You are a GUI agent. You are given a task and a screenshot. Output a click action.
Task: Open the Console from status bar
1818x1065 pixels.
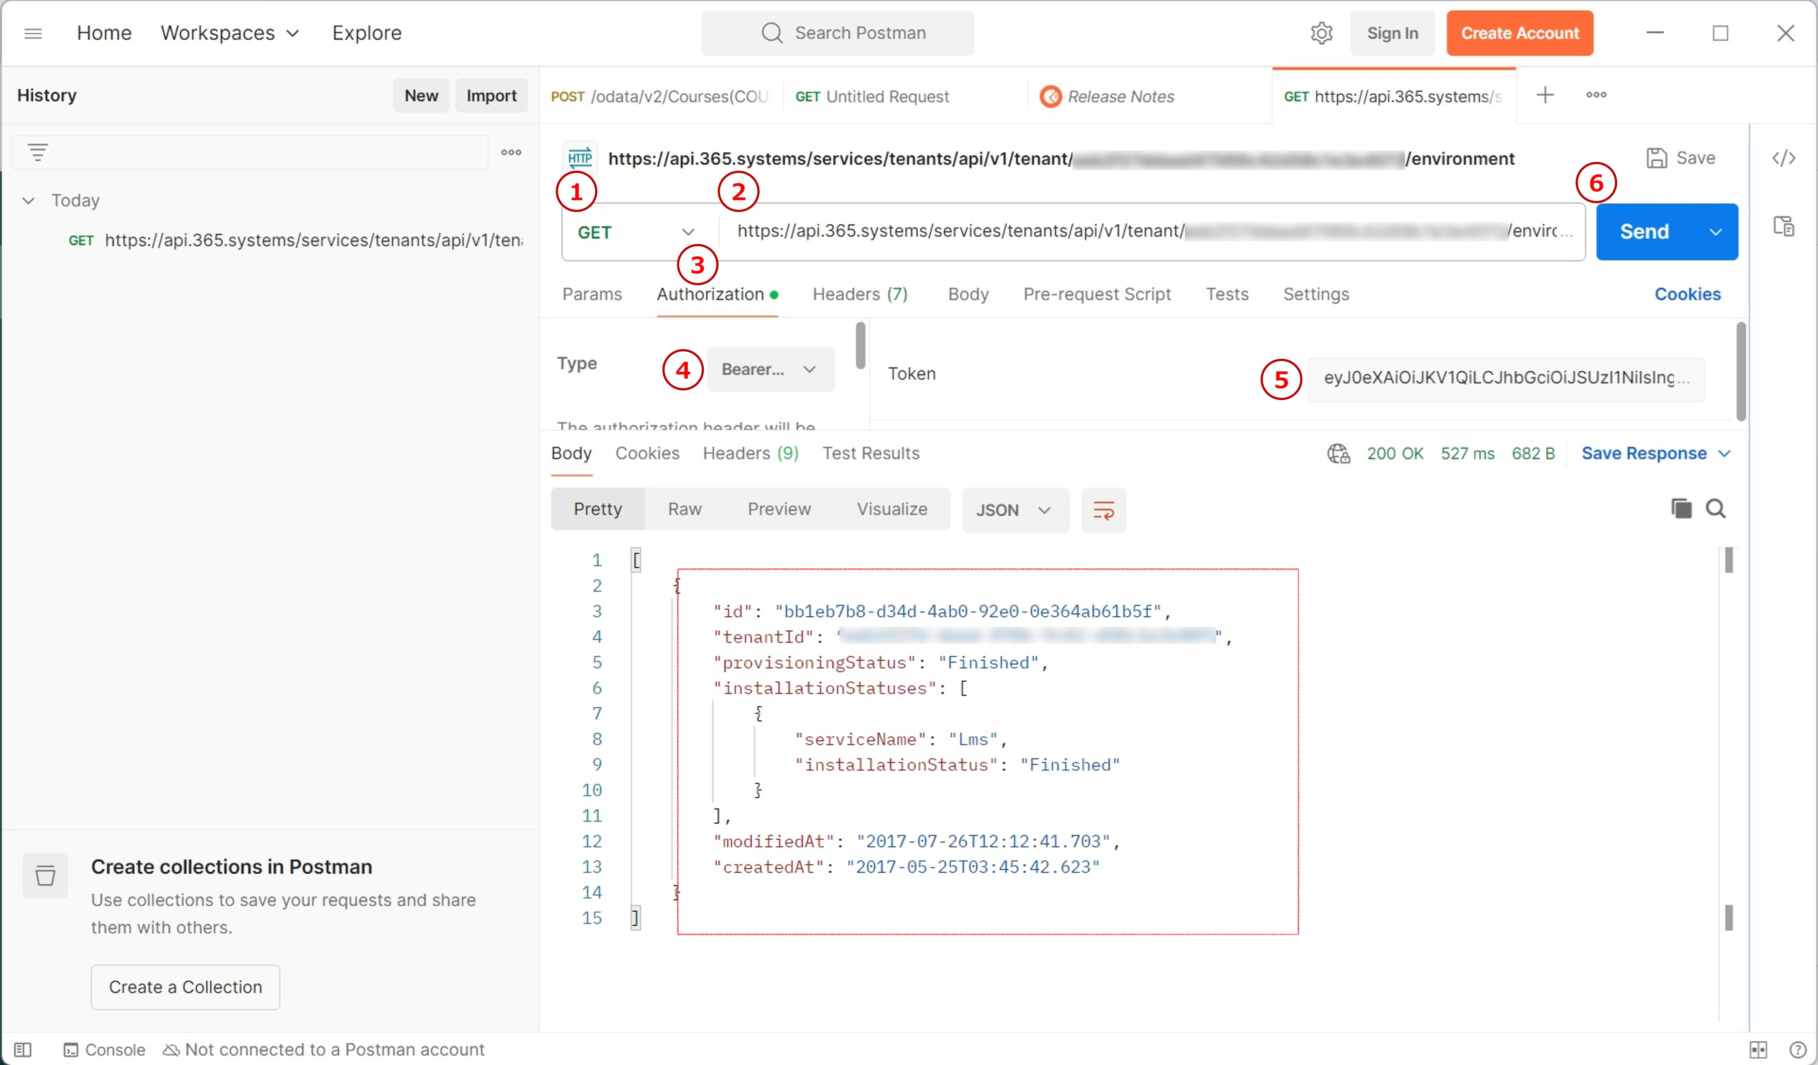(105, 1050)
